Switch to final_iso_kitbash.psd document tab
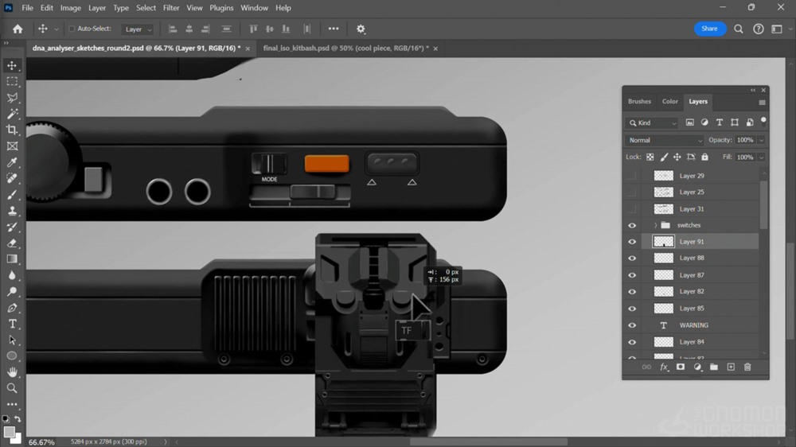Image resolution: width=796 pixels, height=447 pixels. coord(345,49)
